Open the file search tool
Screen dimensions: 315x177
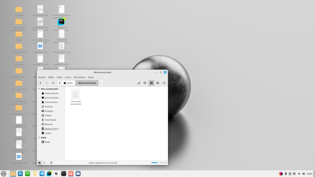pyautogui.click(x=145, y=83)
